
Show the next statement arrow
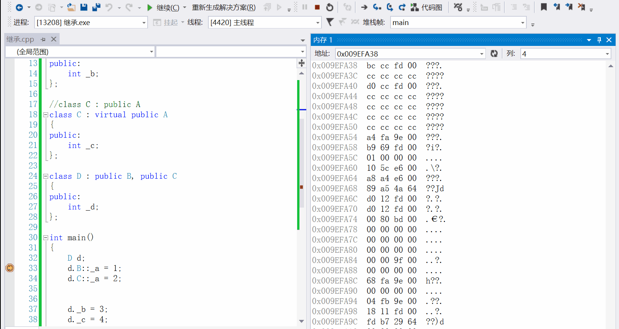[364, 7]
